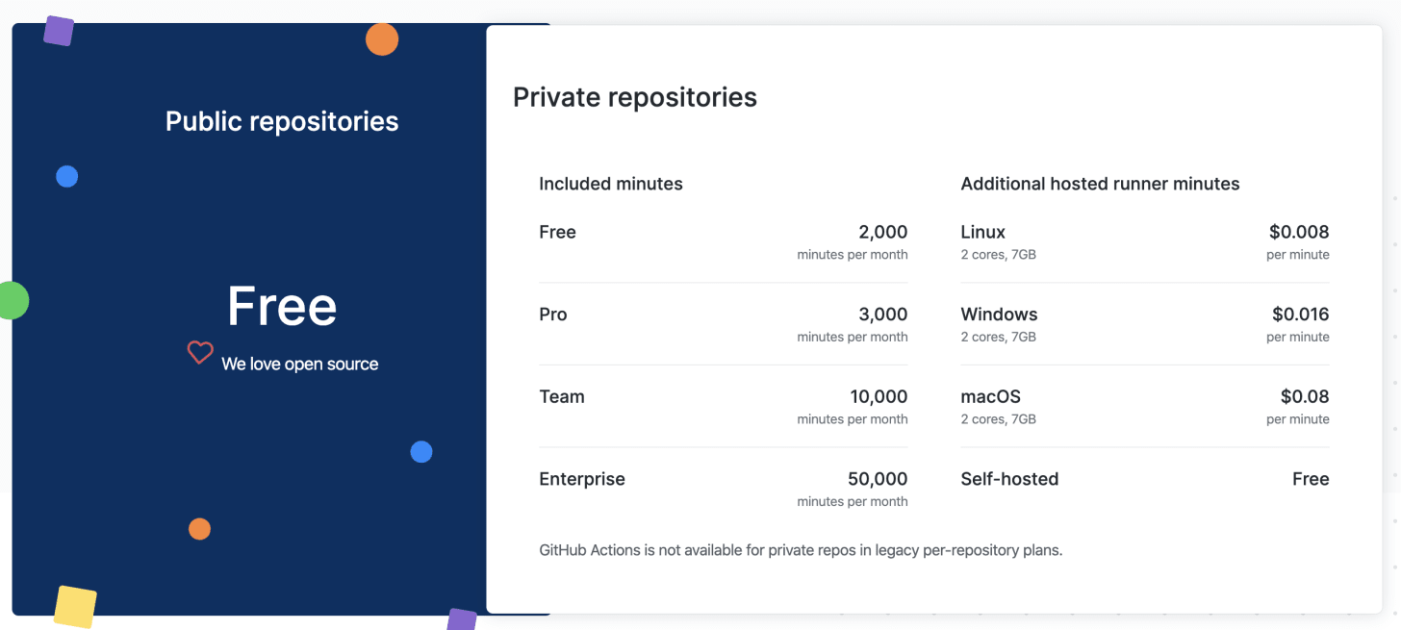
Task: Click the Windows $0.016 per minute price
Action: pos(1300,315)
